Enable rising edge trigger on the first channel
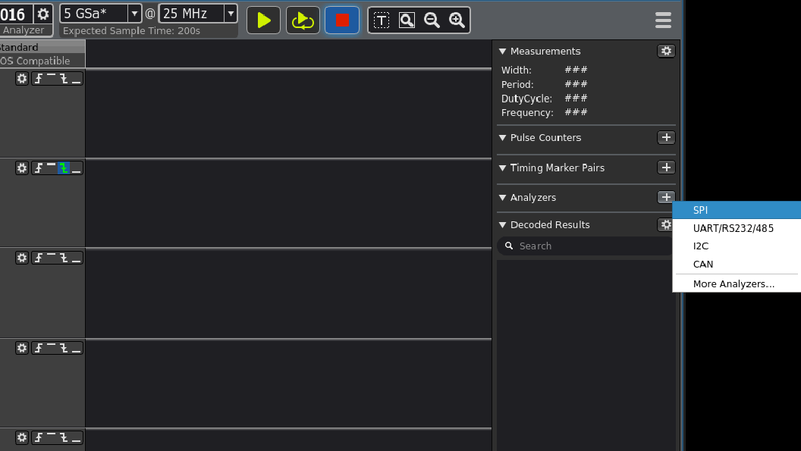 39,79
